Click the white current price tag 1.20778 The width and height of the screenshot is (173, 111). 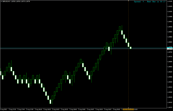pyautogui.click(x=170, y=49)
